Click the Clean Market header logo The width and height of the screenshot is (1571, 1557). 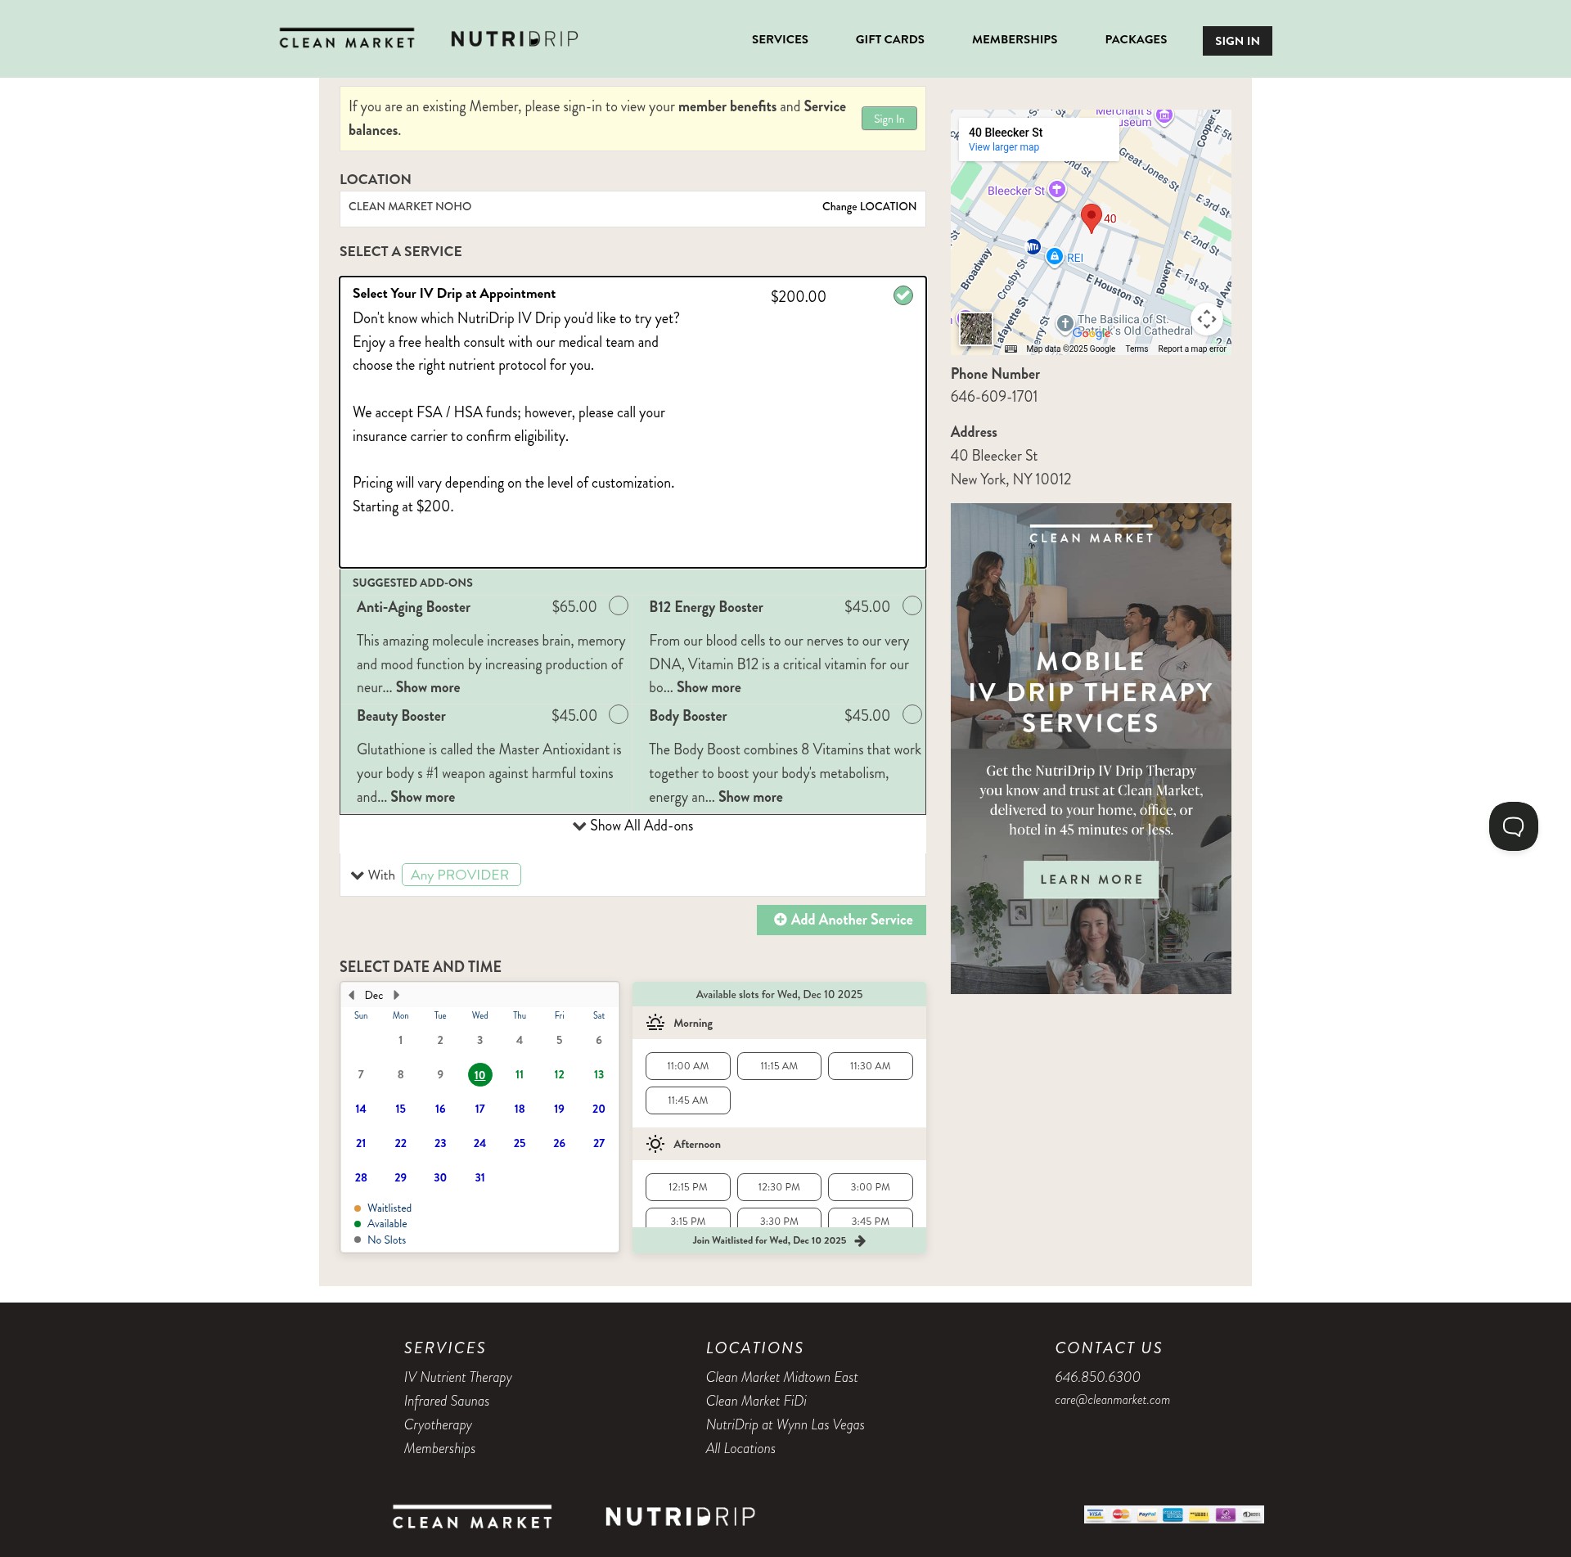347,38
